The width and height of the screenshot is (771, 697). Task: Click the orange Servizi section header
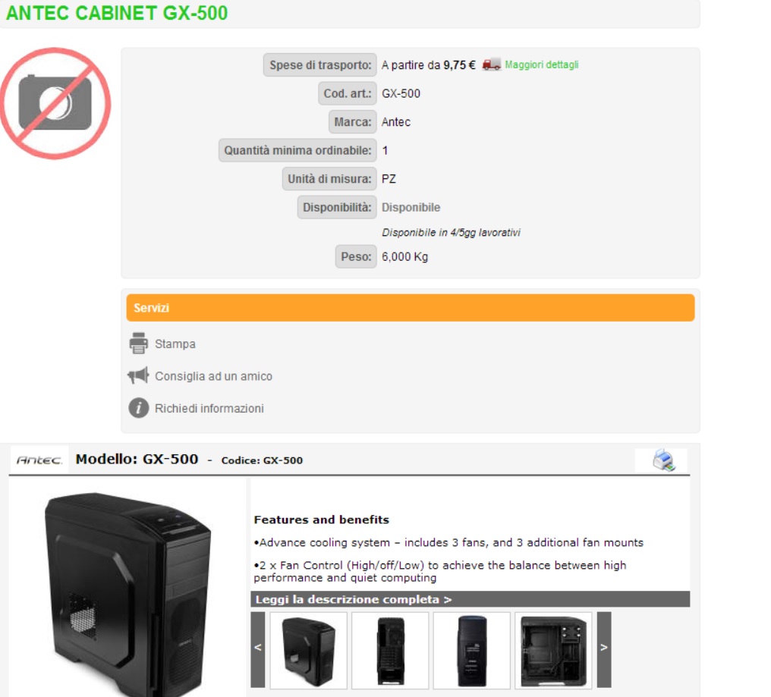point(410,308)
